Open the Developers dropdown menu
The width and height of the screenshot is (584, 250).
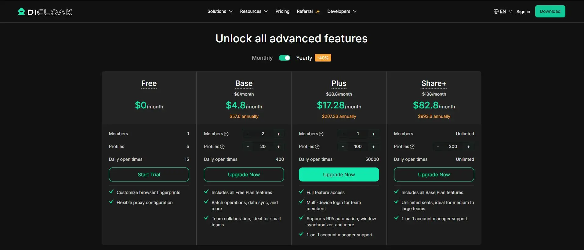(x=342, y=11)
